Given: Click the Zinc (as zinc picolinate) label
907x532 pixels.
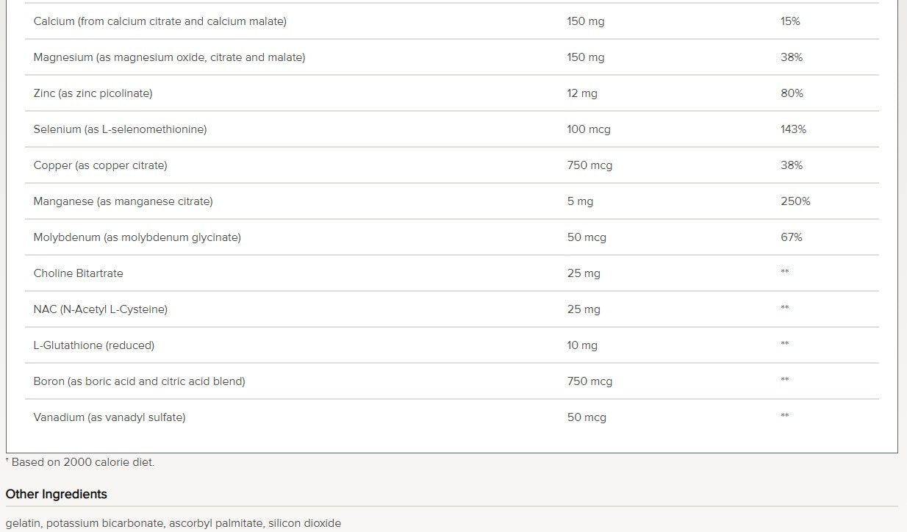Looking at the screenshot, I should pyautogui.click(x=93, y=93).
